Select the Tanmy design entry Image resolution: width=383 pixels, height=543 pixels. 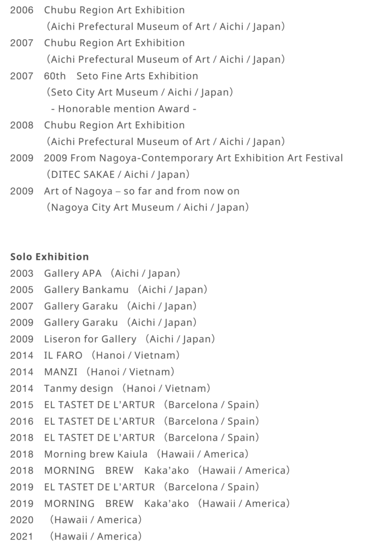tap(111, 389)
